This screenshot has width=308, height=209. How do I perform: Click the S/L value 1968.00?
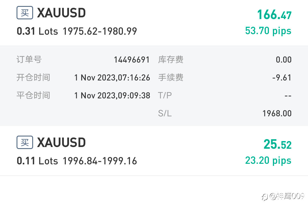pyautogui.click(x=277, y=113)
